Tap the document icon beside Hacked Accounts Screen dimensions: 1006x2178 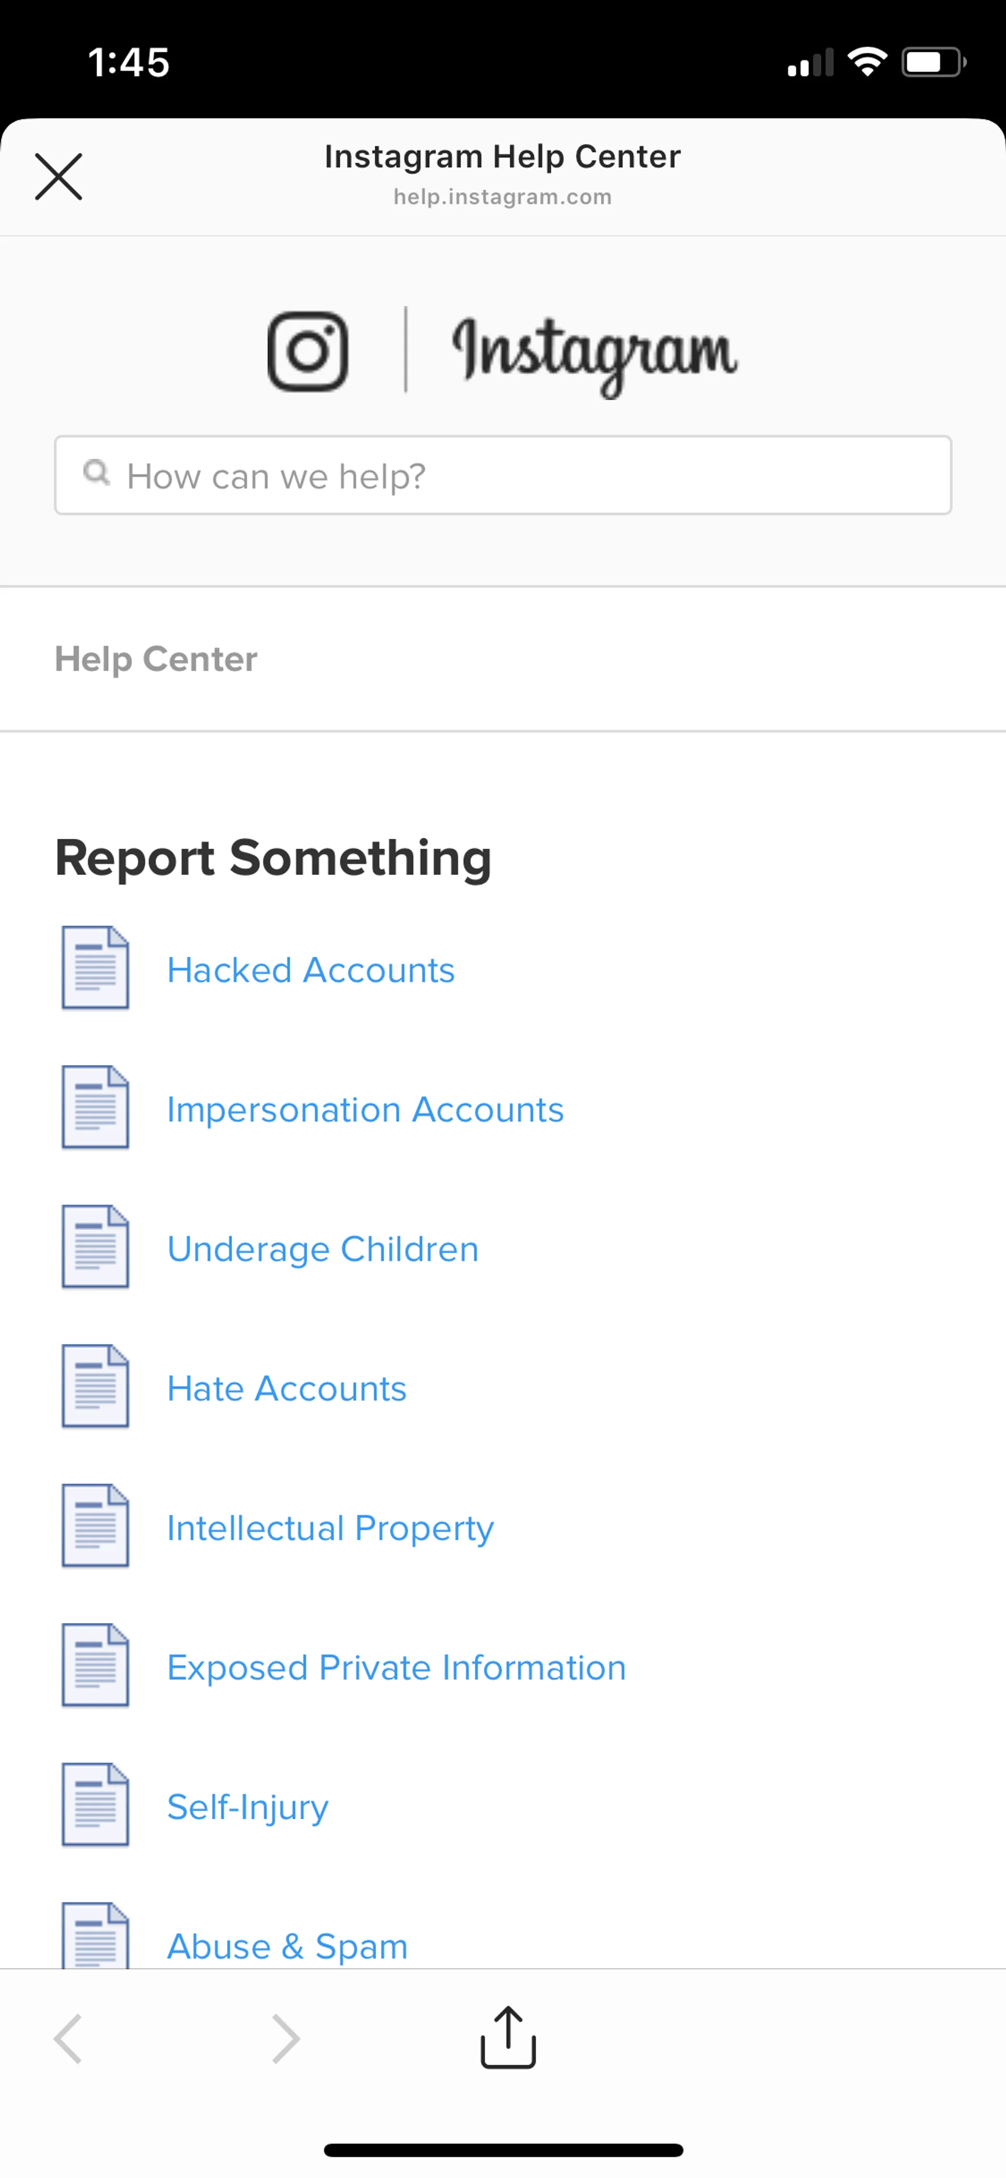coord(95,968)
